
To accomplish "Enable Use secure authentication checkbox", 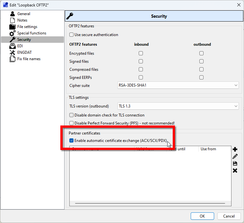I will [x=72, y=35].
